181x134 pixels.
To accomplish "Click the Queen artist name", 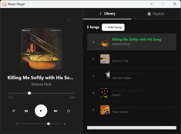I will coord(116,95).
